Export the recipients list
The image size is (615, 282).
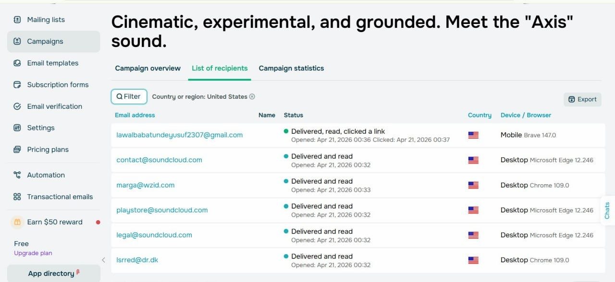tap(582, 99)
